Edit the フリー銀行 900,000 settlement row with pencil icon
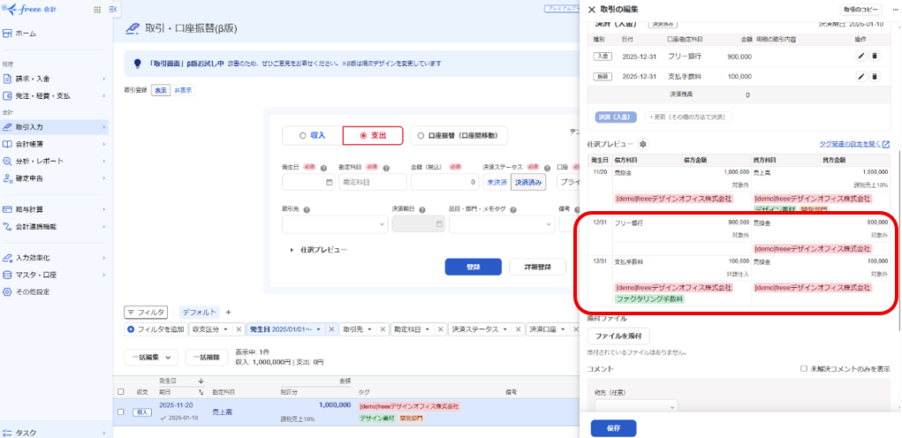The image size is (902, 438). coord(861,56)
